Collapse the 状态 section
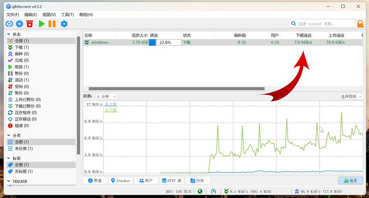The height and width of the screenshot is (198, 369). click(9, 34)
